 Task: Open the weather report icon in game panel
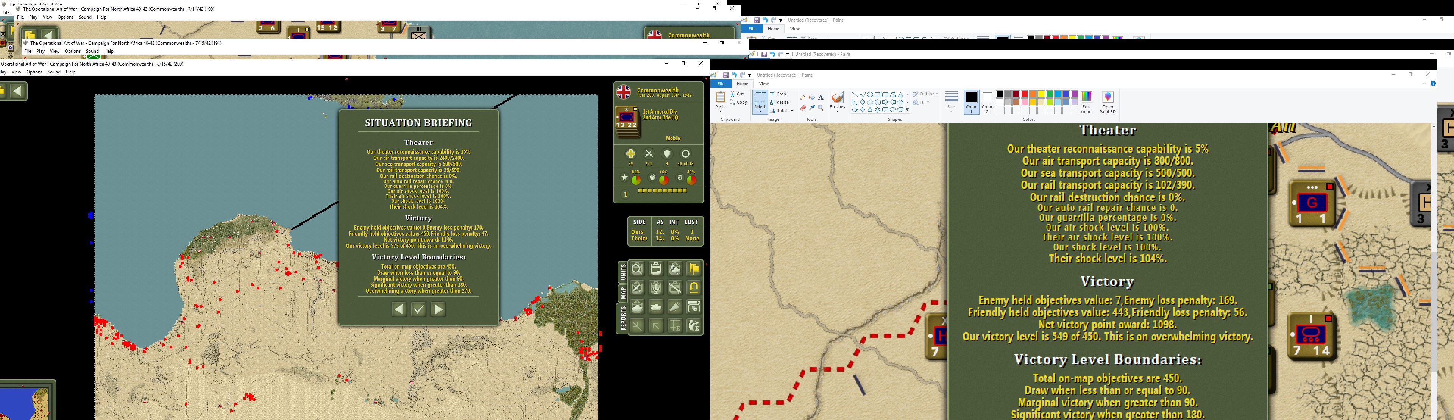click(x=675, y=269)
